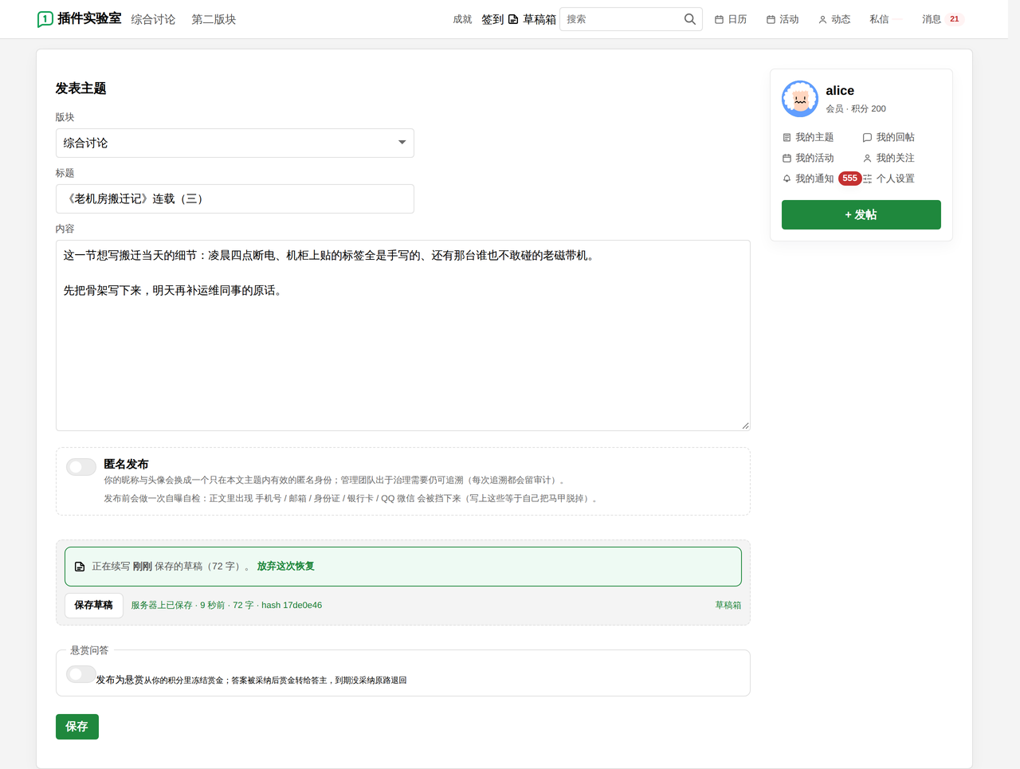The height and width of the screenshot is (769, 1020).
Task: Go to 我的回帖 in the sidebar
Action: [x=889, y=137]
